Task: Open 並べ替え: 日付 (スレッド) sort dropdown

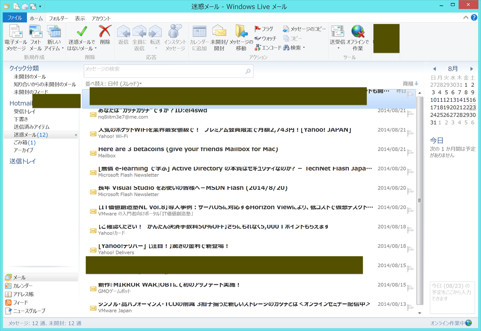Action: point(113,84)
